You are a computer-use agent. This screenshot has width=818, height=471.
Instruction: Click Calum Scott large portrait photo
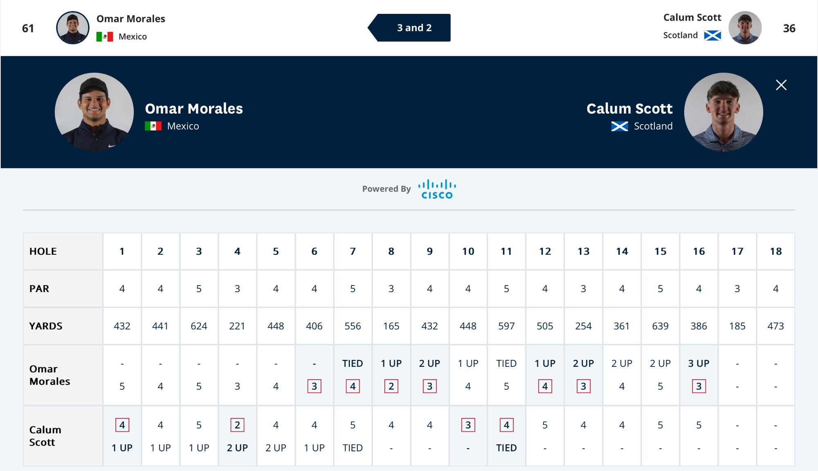pos(723,112)
